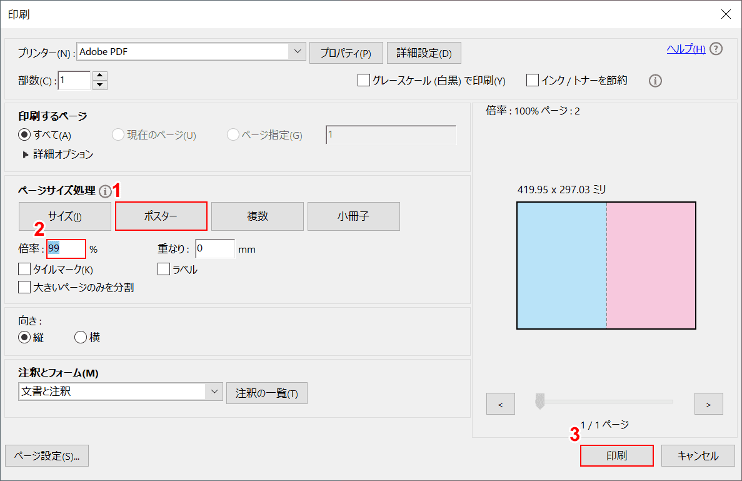This screenshot has height=481, width=742.
Task: Switch to the 小冊子 booklet mode
Action: click(353, 216)
